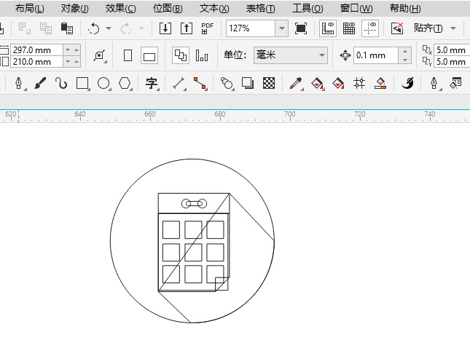Image resolution: width=470 pixels, height=364 pixels.
Task: Click the copy icon in toolbar
Action: tap(46, 28)
